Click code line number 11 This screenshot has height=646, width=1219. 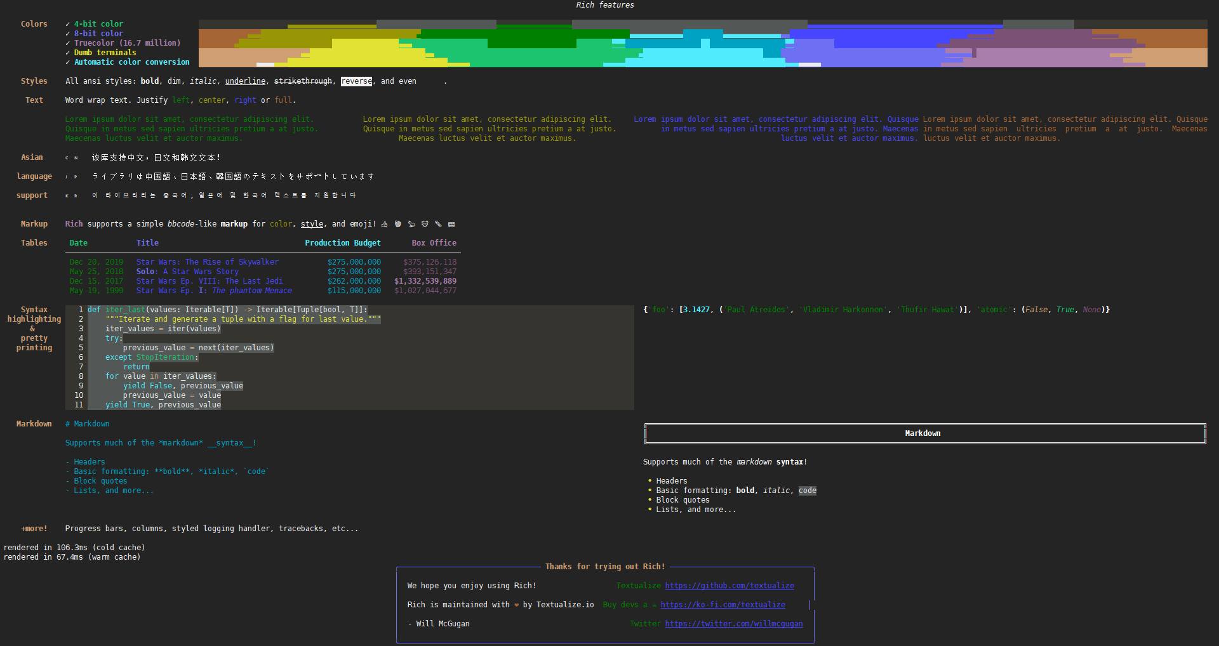tap(79, 405)
